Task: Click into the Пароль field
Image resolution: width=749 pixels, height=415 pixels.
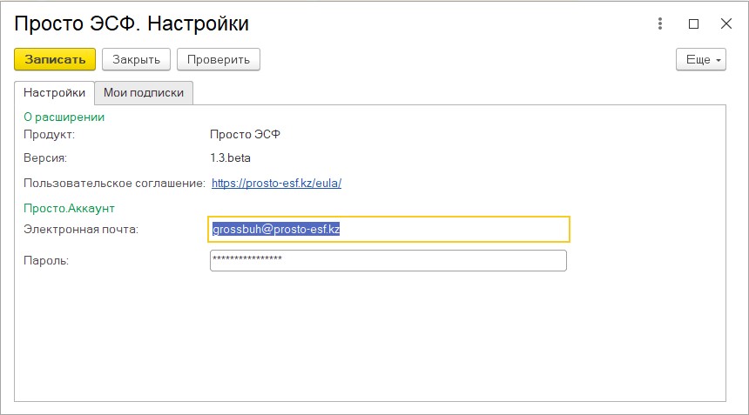Action: [x=388, y=260]
